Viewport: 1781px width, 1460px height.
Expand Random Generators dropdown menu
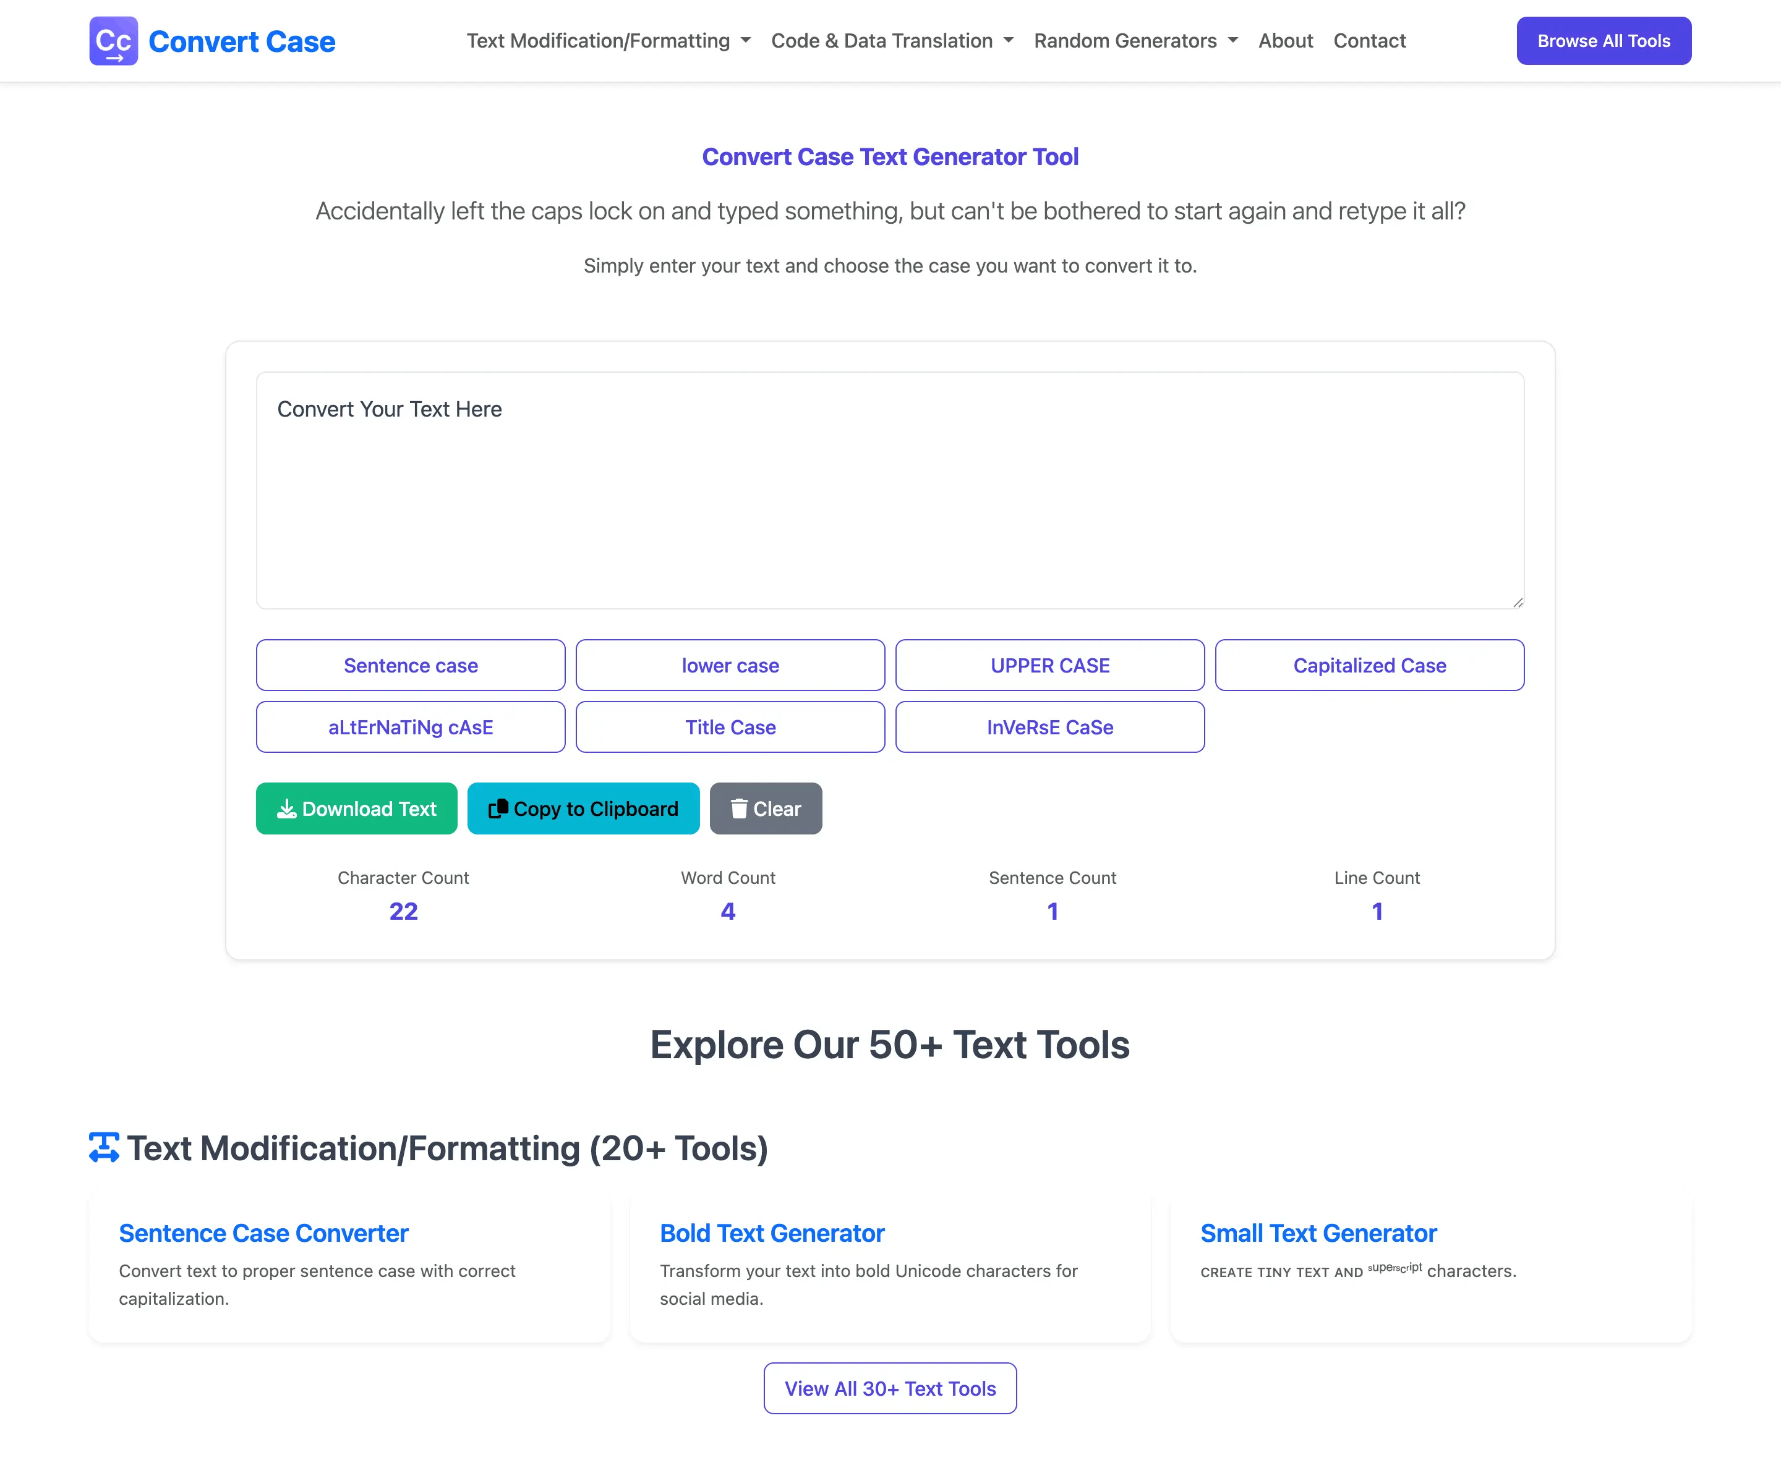pyautogui.click(x=1135, y=40)
